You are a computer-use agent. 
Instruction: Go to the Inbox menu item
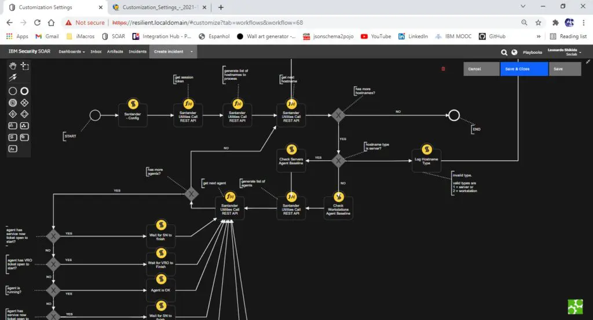tap(96, 52)
